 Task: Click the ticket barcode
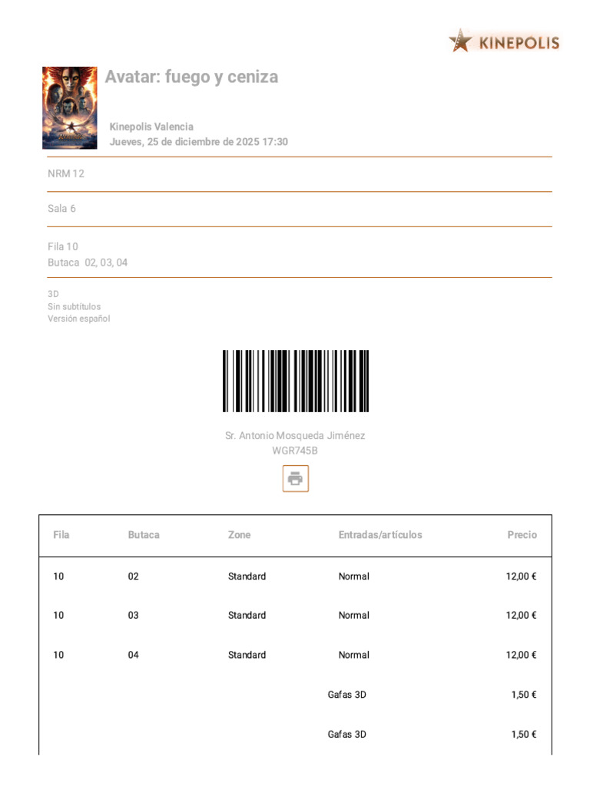point(296,381)
